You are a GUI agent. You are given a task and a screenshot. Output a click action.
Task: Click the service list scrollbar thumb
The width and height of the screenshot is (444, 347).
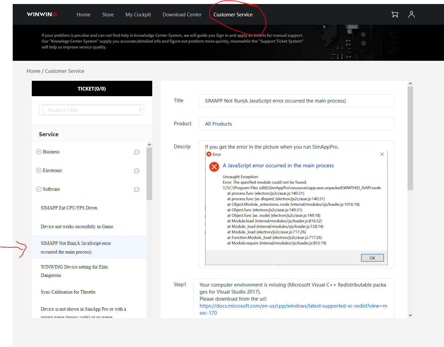149,174
